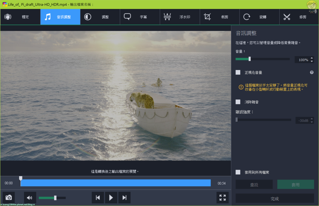Click the 完成 done button
319x206 pixels.
point(275,199)
